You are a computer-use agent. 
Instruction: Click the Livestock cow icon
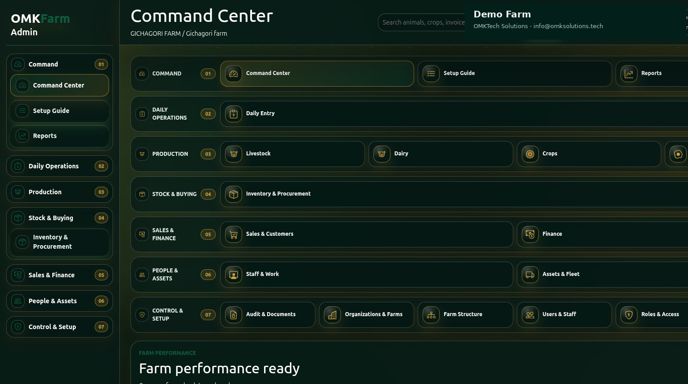pos(234,154)
